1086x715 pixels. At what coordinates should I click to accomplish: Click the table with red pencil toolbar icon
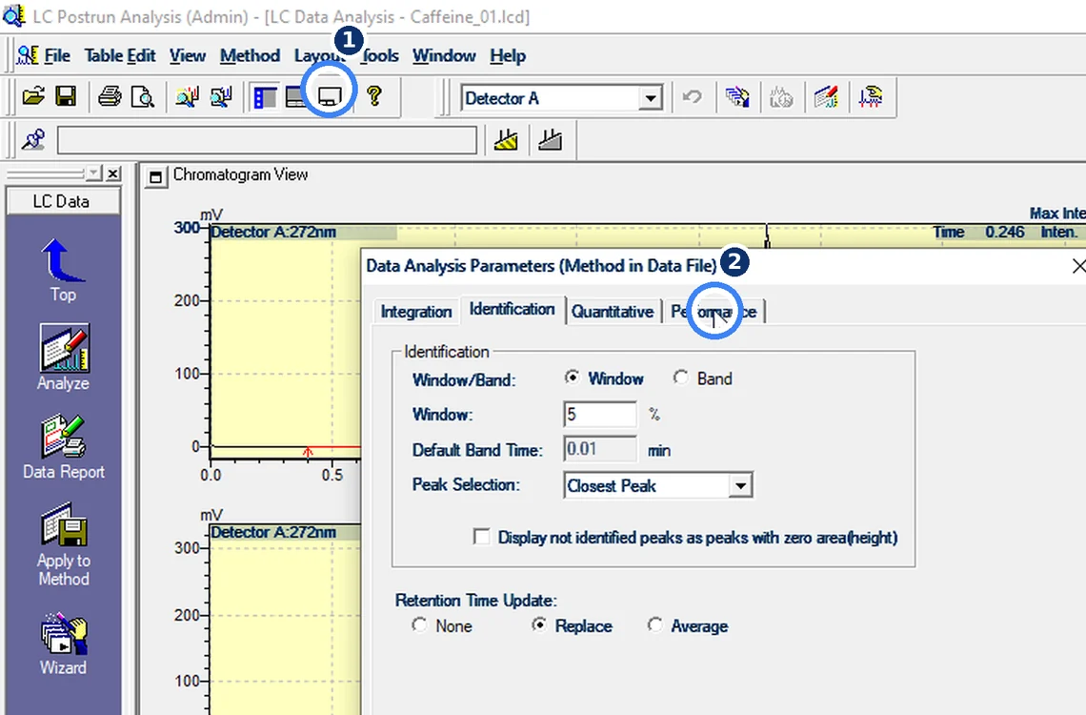coord(826,97)
